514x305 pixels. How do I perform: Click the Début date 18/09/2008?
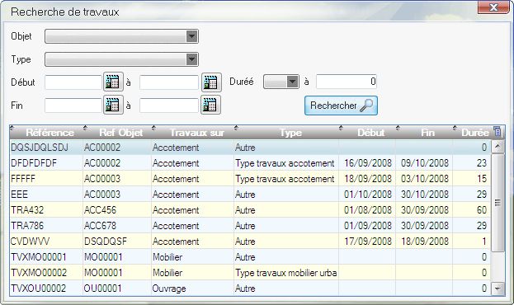[368, 179]
